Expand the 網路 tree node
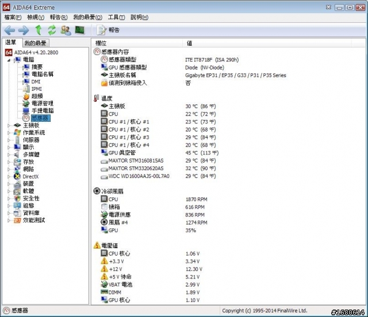The height and width of the screenshot is (317, 368). [9, 169]
